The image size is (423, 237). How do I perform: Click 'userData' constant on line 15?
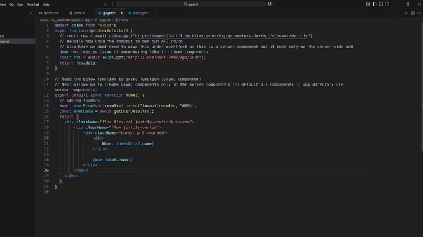coord(83,111)
